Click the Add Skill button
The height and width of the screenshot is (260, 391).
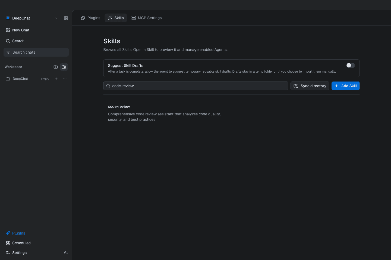(x=345, y=86)
